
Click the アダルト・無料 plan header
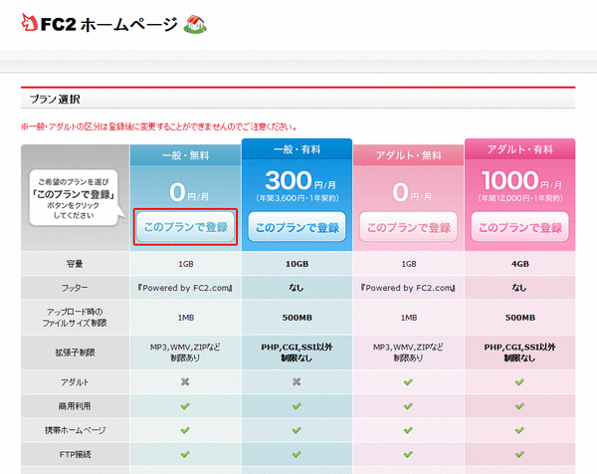(x=409, y=155)
